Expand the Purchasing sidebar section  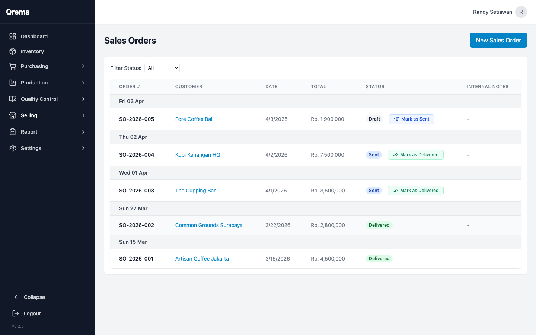coord(83,66)
